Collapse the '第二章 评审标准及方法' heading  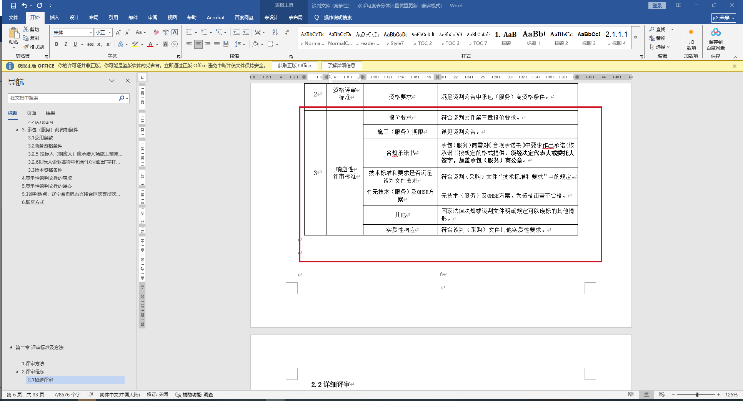(x=11, y=348)
